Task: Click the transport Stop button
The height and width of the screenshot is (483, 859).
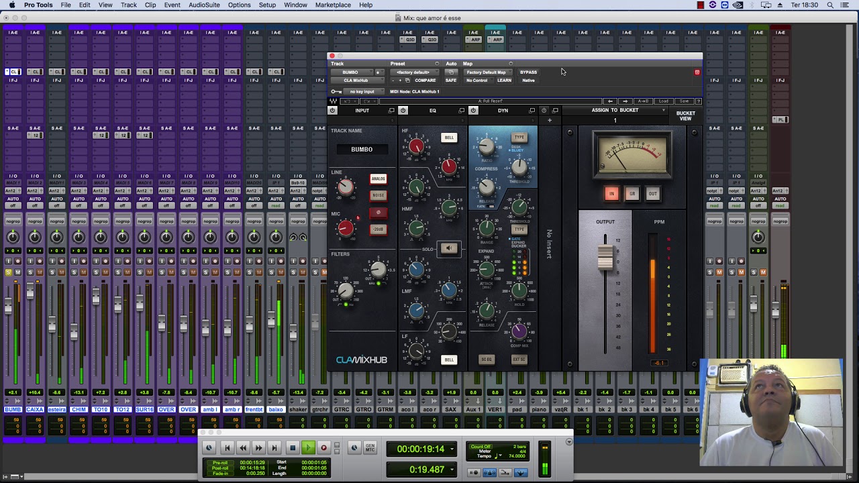Action: click(292, 448)
